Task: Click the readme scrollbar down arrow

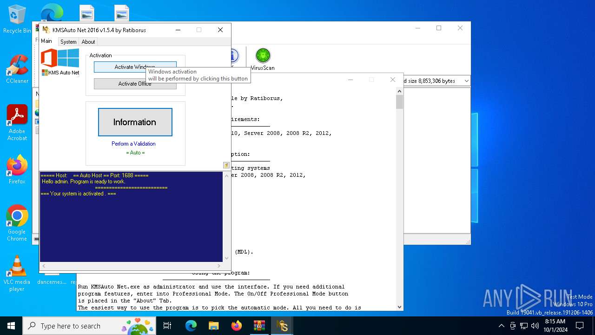Action: pos(399,307)
